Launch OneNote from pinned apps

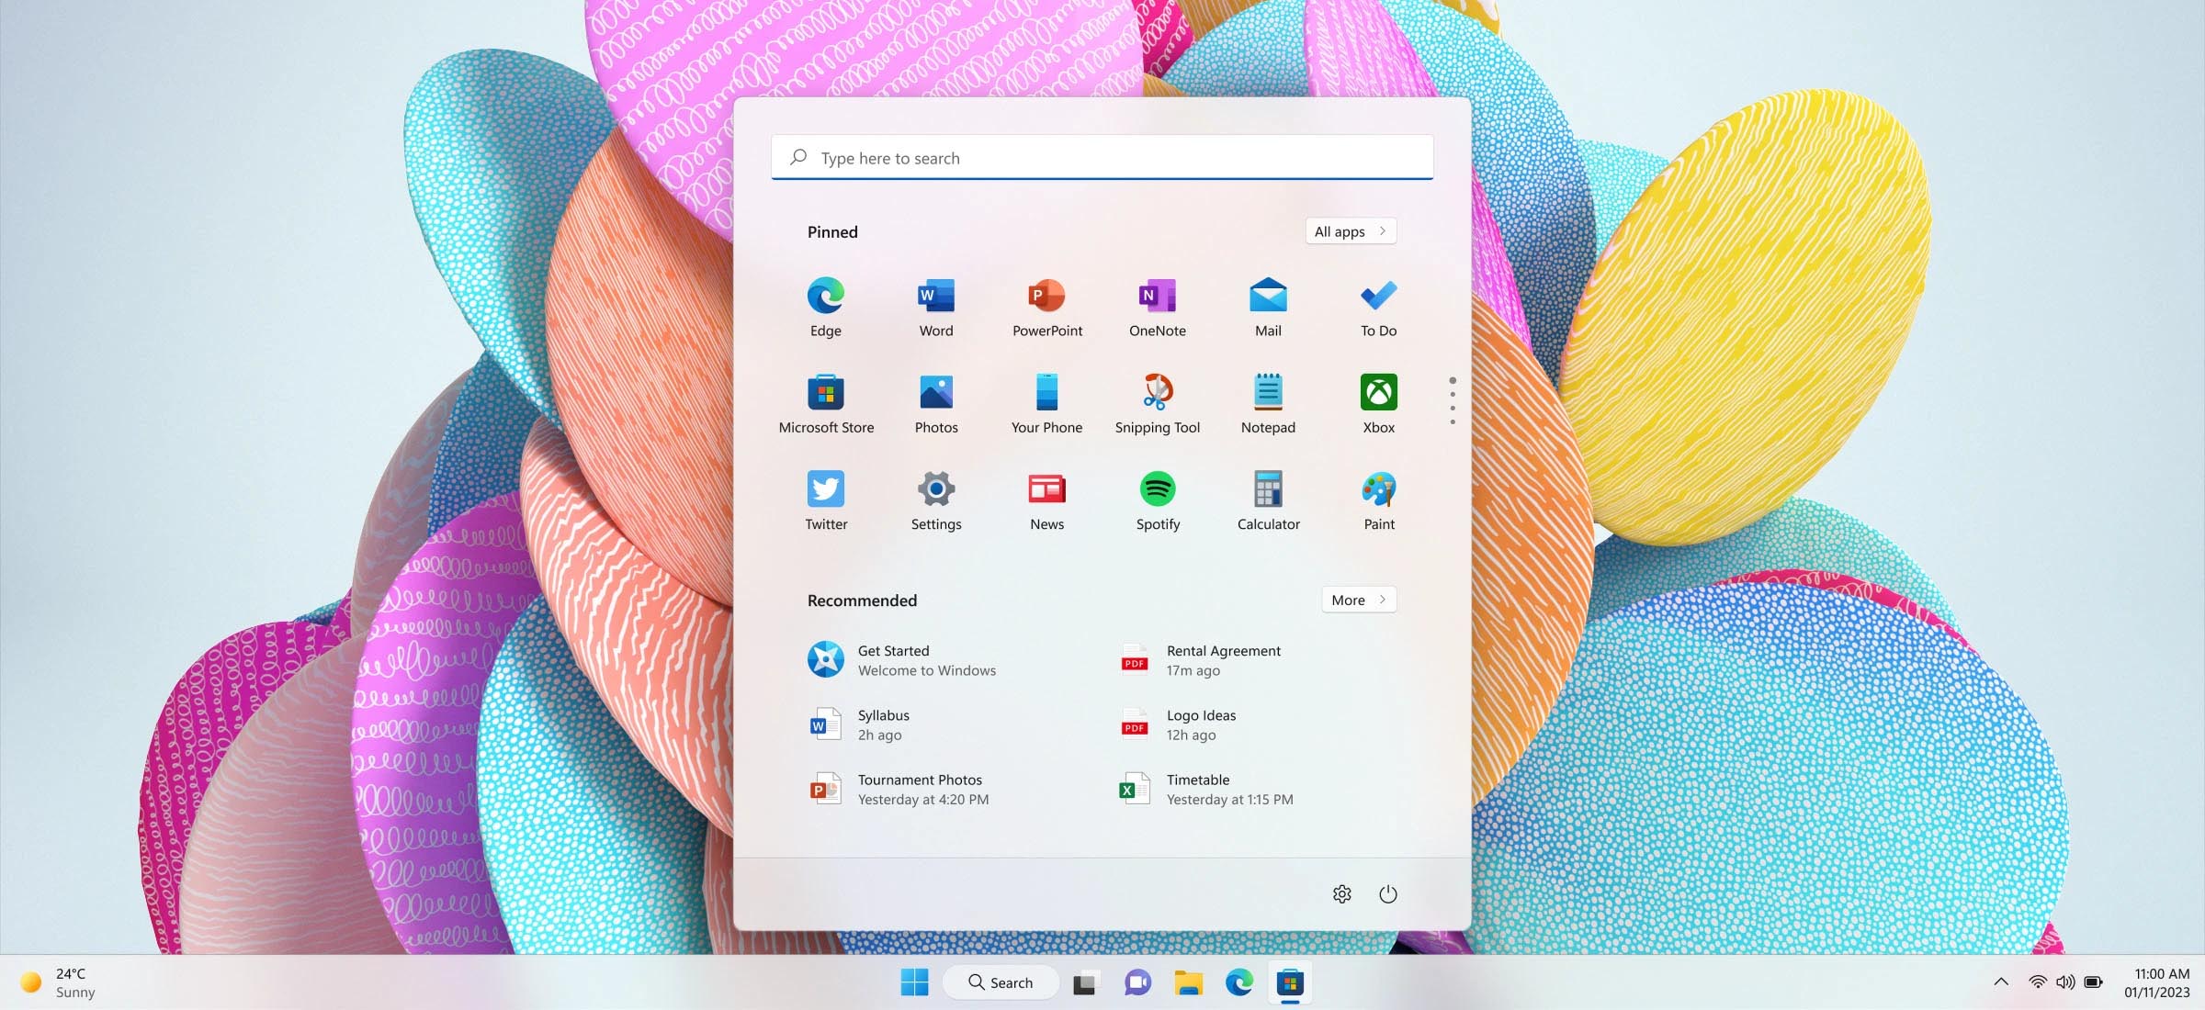click(1157, 308)
